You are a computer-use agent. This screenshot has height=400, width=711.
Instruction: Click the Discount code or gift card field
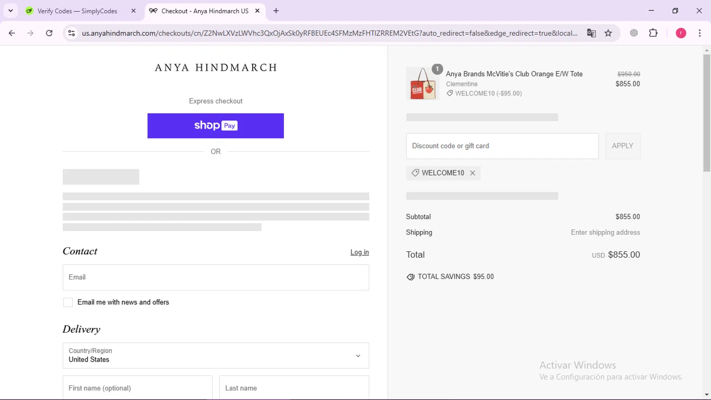tap(502, 146)
